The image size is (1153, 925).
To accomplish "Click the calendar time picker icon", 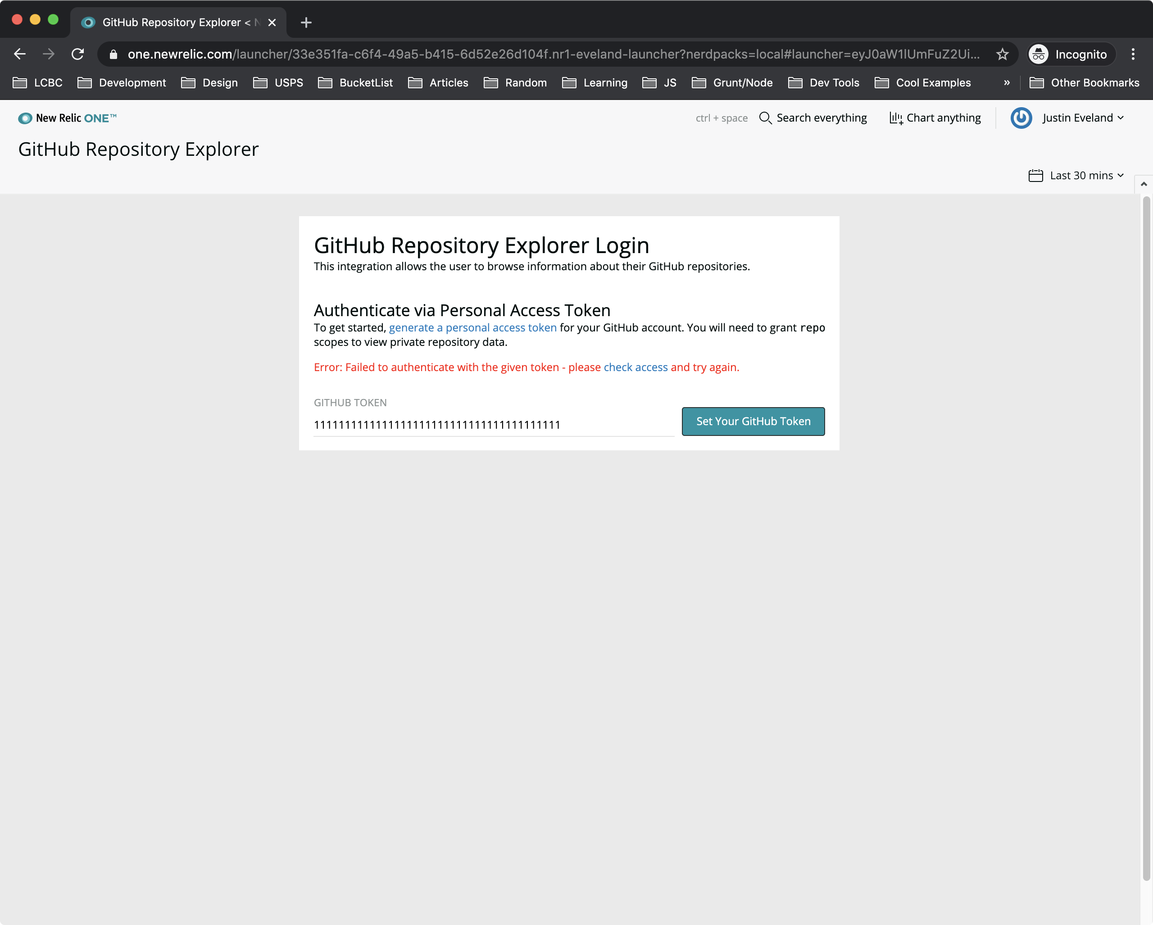I will [x=1035, y=175].
